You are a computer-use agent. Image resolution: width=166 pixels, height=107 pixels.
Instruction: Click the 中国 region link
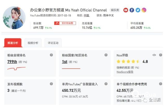[86, 15]
